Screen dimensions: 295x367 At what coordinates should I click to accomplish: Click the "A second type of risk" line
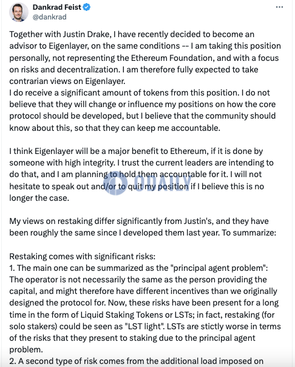point(137,361)
